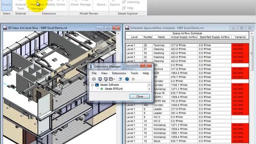Viewport: 256px width, 144px height.
Task: Open the View menu in Extensions Manager
Action: click(104, 73)
